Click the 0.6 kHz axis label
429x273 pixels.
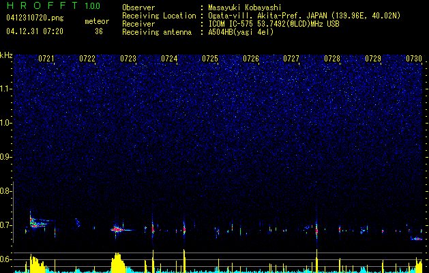point(5,259)
